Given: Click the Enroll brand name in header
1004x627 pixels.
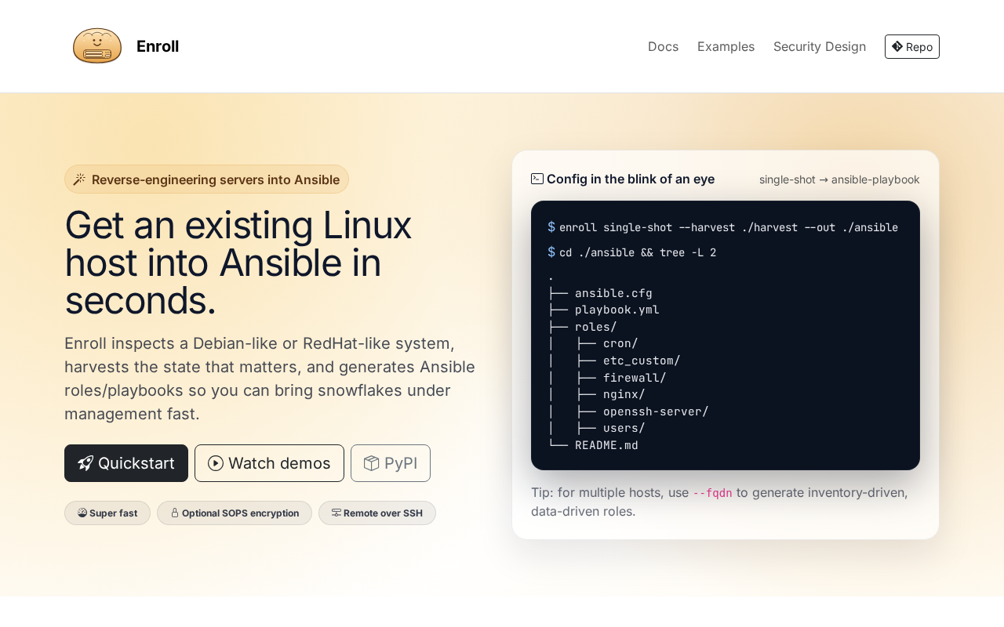Looking at the screenshot, I should tap(158, 45).
